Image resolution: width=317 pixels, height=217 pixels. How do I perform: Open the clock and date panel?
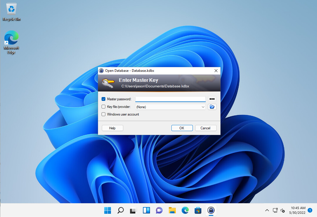click(x=298, y=210)
